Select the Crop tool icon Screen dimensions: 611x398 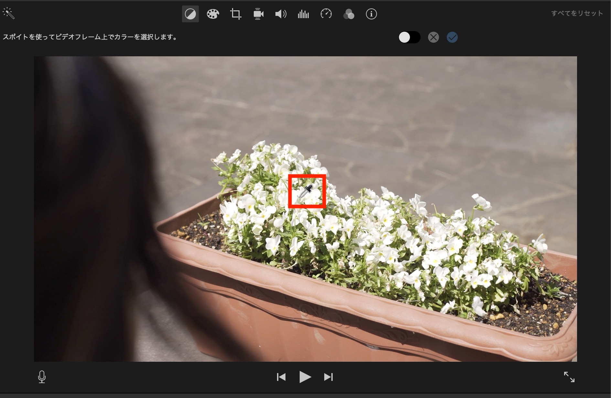coord(236,14)
